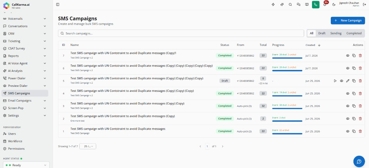Select the All filter tab

click(x=312, y=33)
